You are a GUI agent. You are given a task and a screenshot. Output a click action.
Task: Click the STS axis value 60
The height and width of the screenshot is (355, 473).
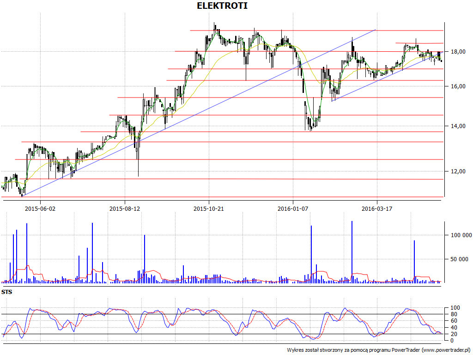point(454,321)
